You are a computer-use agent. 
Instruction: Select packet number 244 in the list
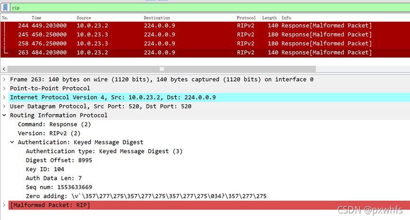point(205,26)
